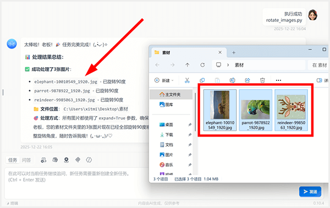
Task: Click the diamond icon in chat toolbar
Action: tap(78, 160)
